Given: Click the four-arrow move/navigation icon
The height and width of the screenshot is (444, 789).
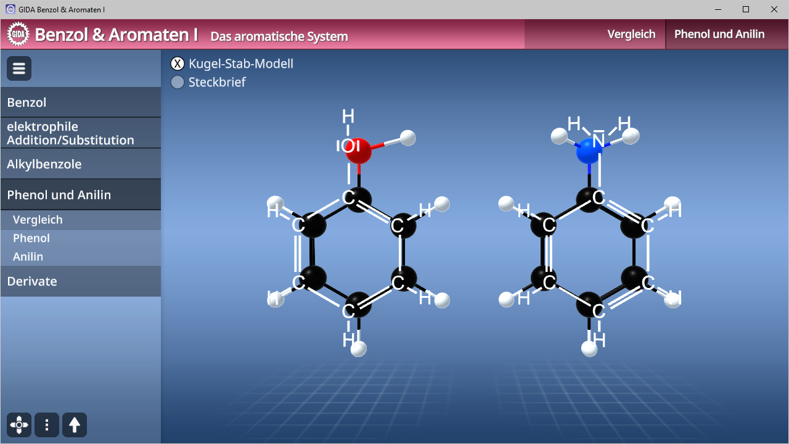Looking at the screenshot, I should click(19, 425).
